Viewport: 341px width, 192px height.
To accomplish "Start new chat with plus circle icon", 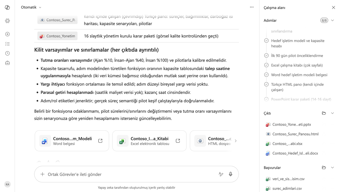I will (7, 34).
